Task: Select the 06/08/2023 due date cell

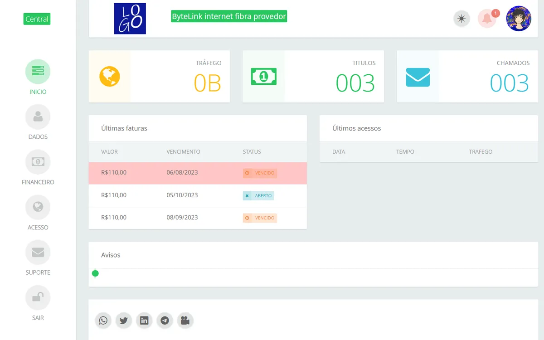Action: tap(182, 173)
